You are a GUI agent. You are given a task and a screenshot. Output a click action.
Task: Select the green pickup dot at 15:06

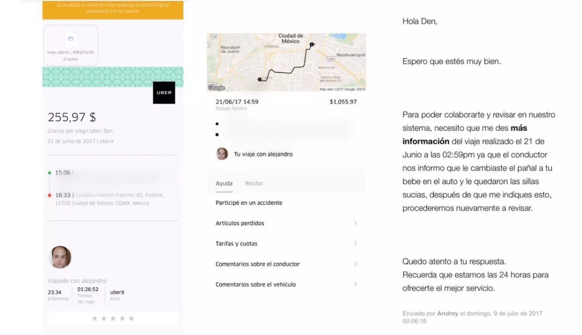pos(49,173)
